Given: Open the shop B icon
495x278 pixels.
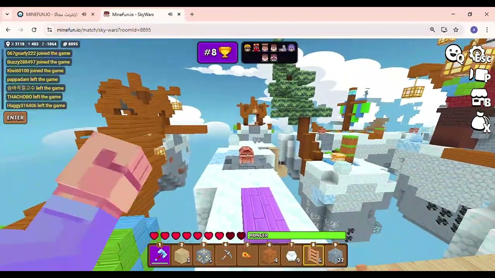Looking at the screenshot, I should click(x=481, y=98).
